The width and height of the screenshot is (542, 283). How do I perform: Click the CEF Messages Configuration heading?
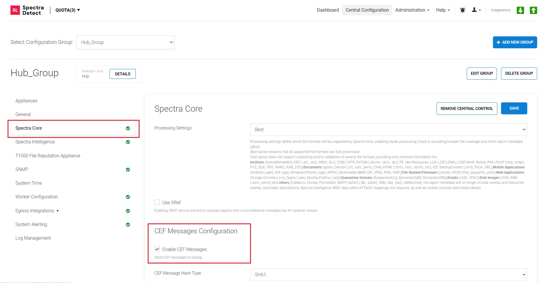(196, 231)
